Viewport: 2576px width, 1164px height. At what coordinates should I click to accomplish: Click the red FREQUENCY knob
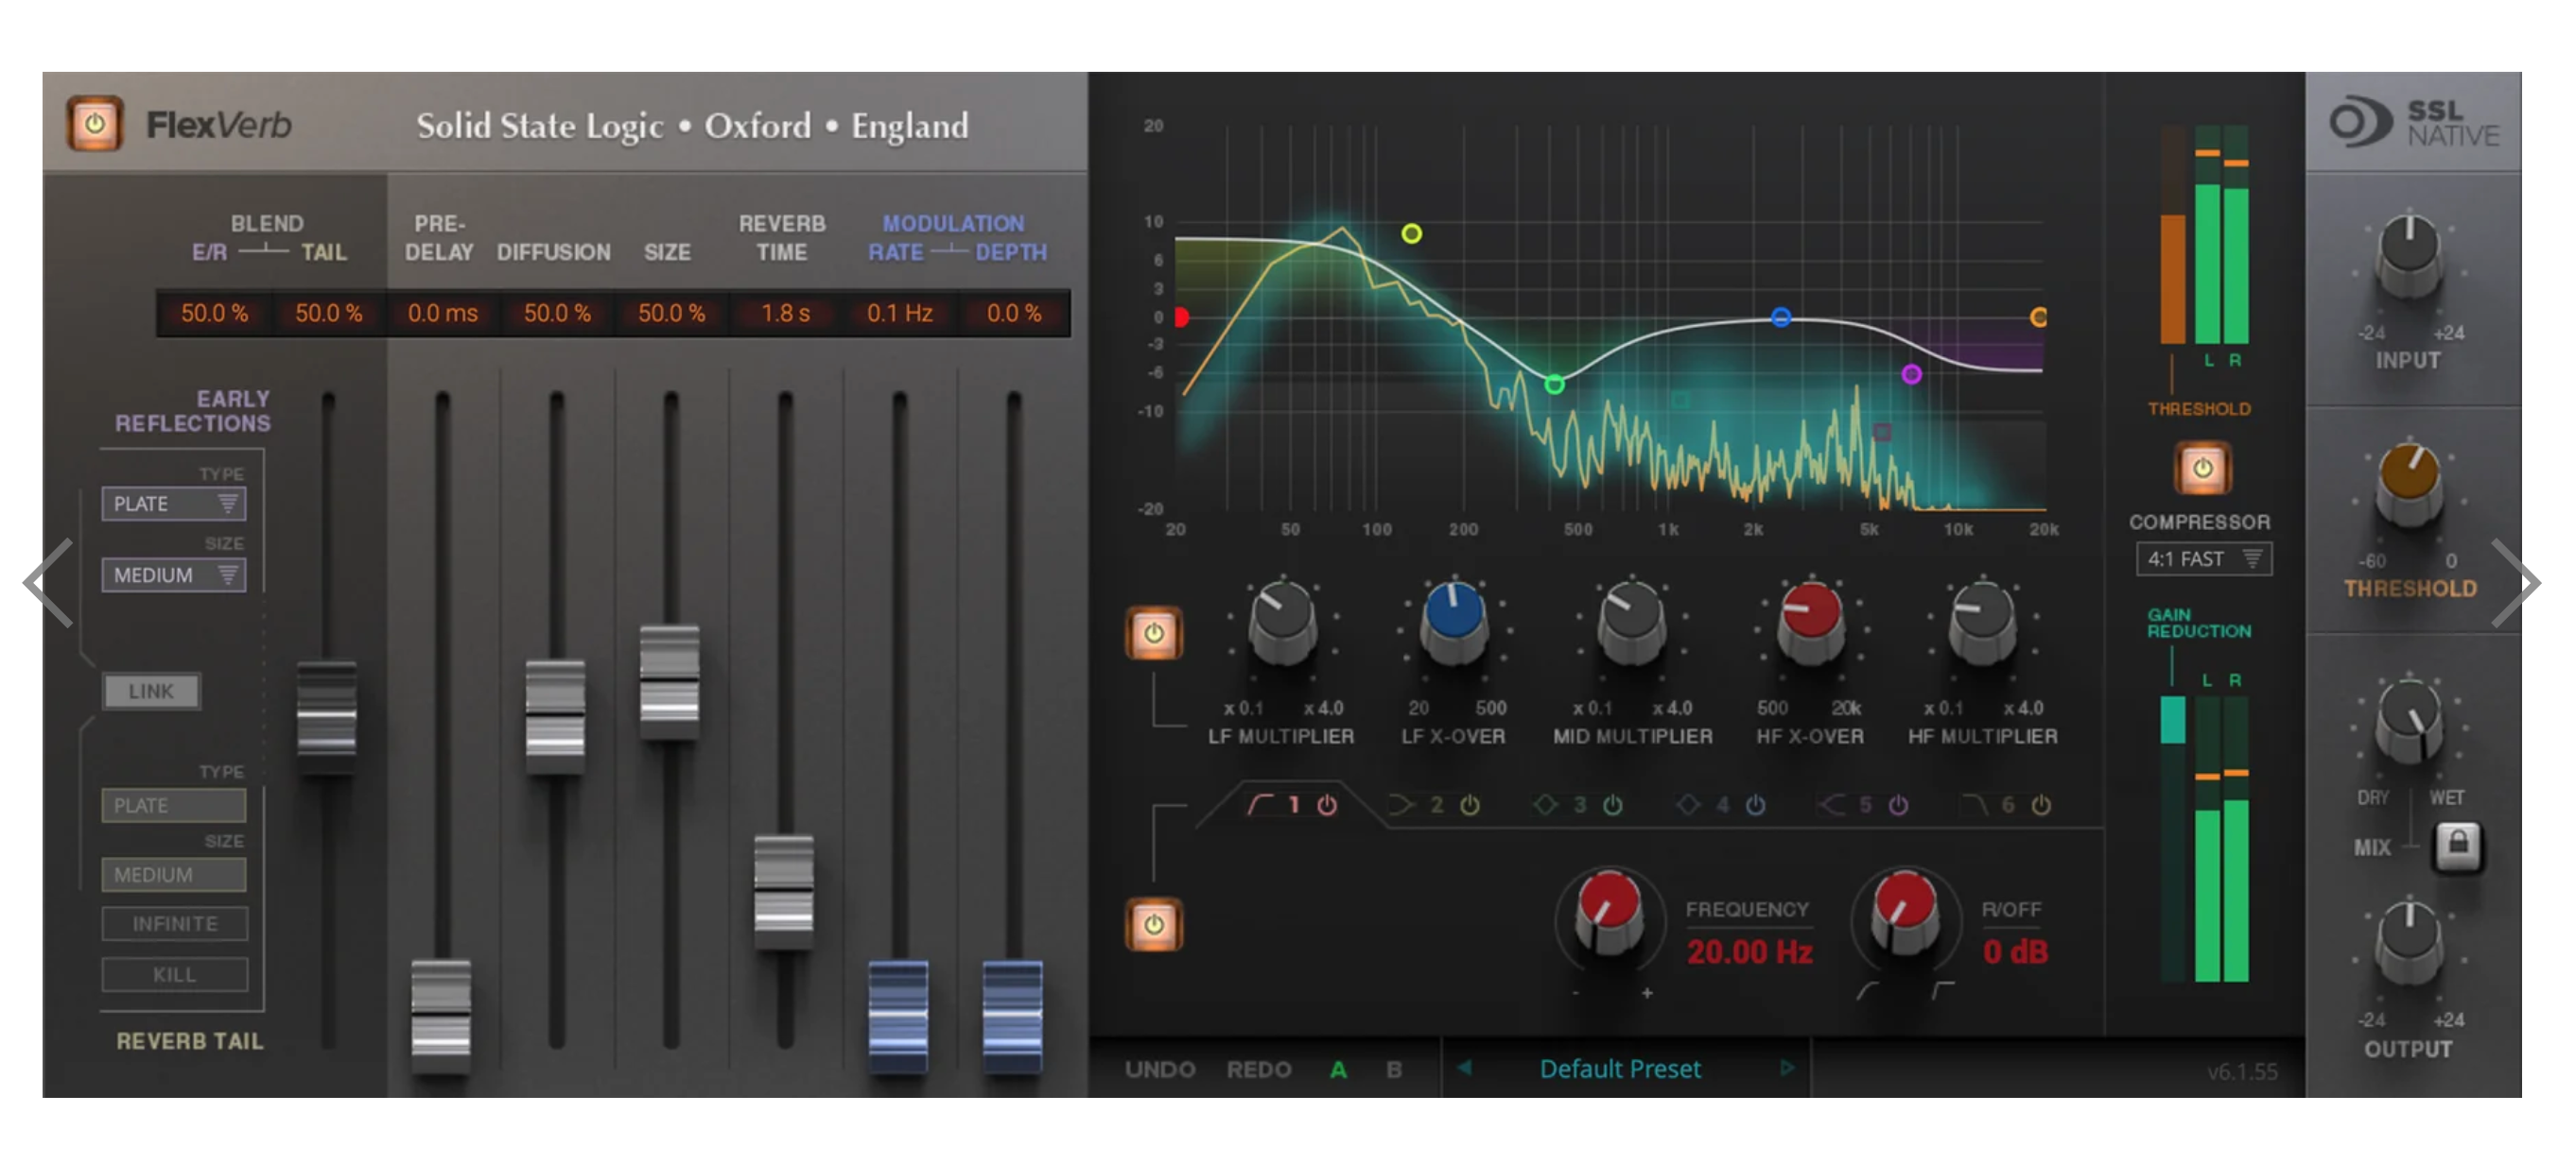coord(1608,913)
